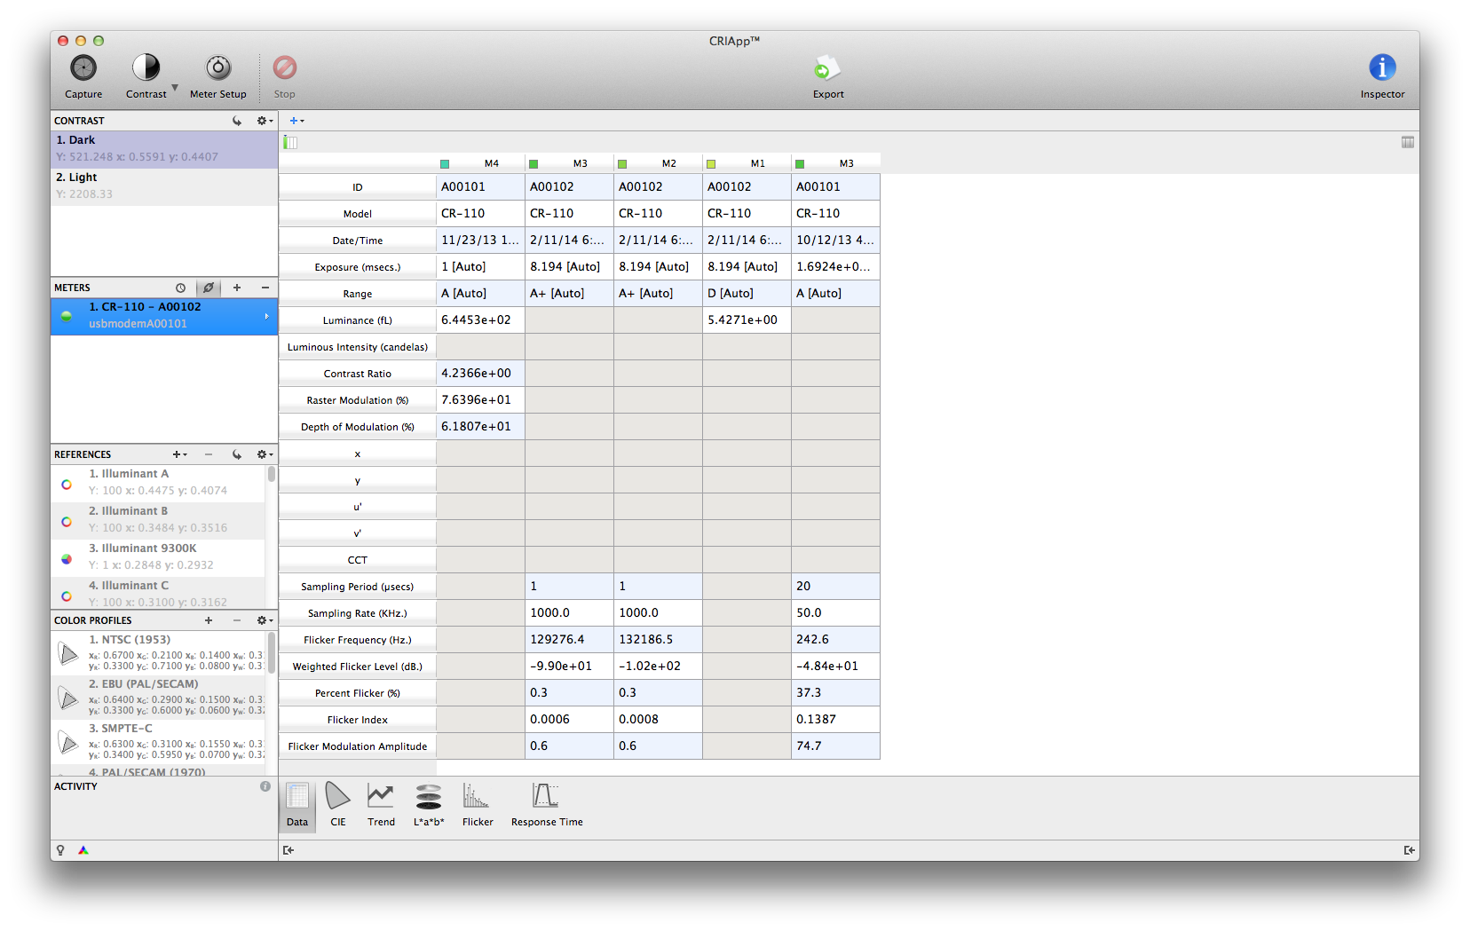Viewport: 1470px width, 931px height.
Task: Switch to the Data view tab
Action: click(297, 804)
